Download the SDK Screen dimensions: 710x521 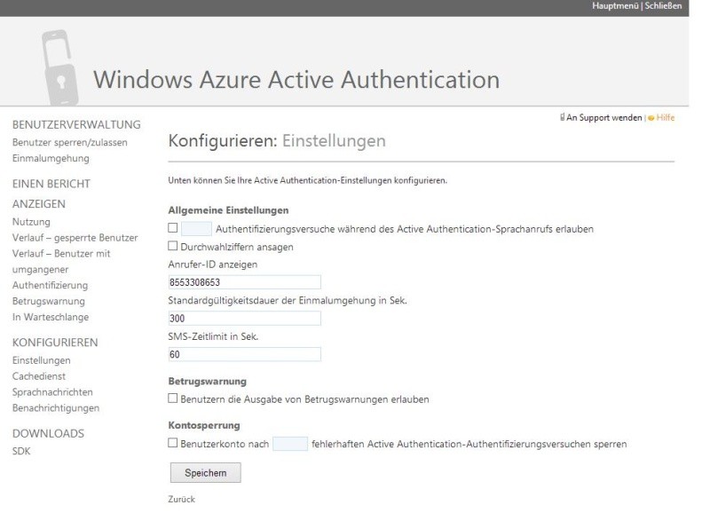point(20,451)
